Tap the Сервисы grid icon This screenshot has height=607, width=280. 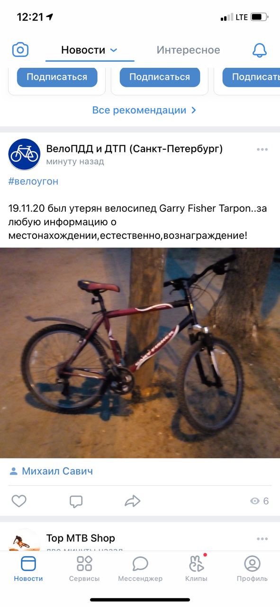click(x=84, y=563)
